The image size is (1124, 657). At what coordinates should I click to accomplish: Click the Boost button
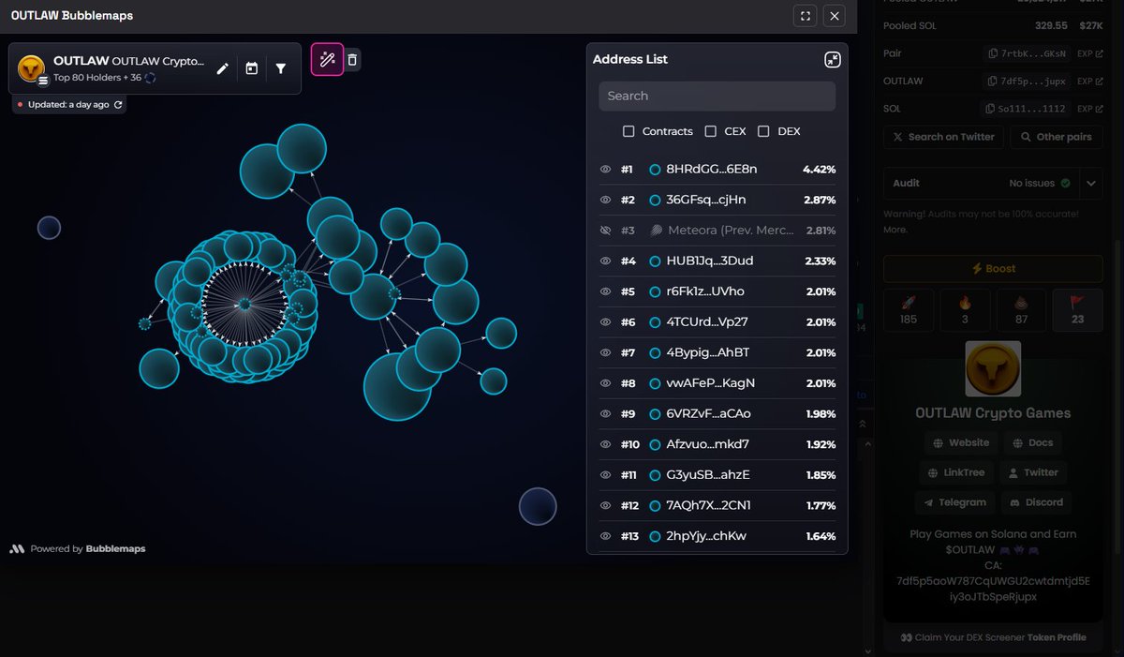coord(993,269)
